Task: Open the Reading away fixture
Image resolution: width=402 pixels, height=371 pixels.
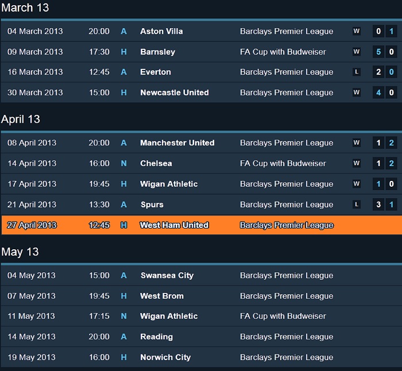Action: tap(156, 337)
